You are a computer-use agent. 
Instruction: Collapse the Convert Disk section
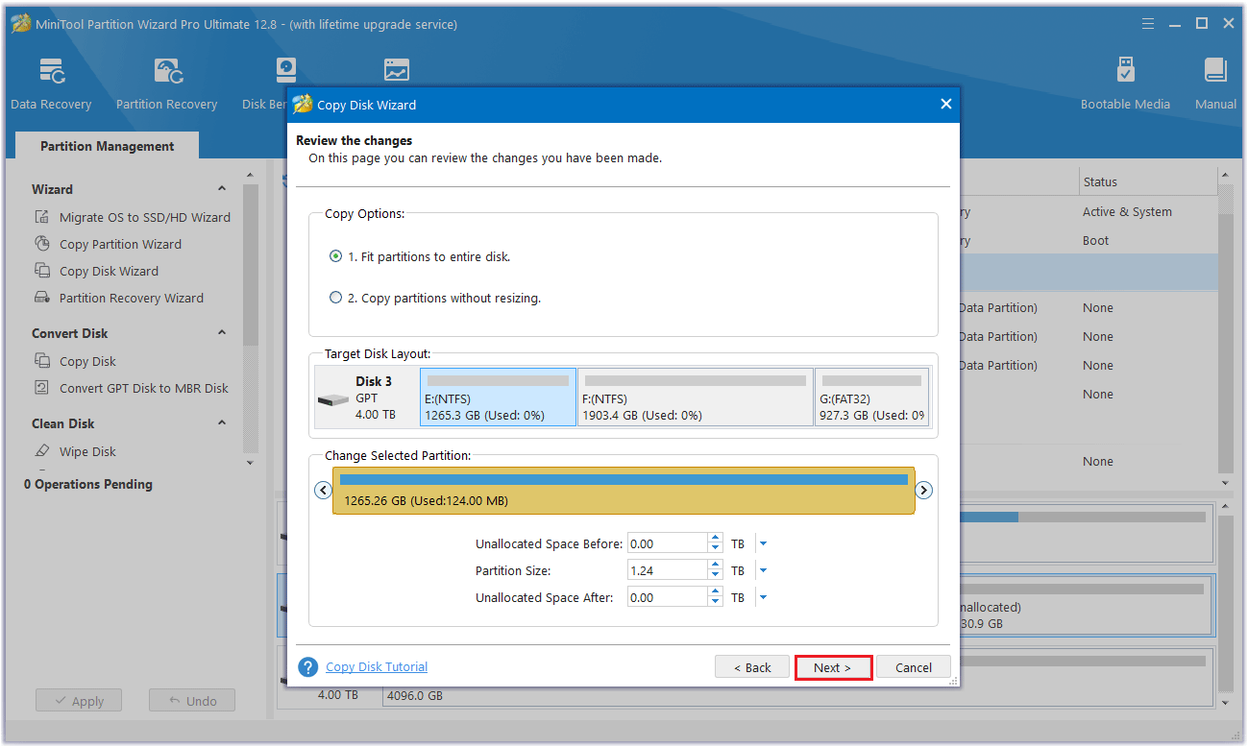point(222,333)
